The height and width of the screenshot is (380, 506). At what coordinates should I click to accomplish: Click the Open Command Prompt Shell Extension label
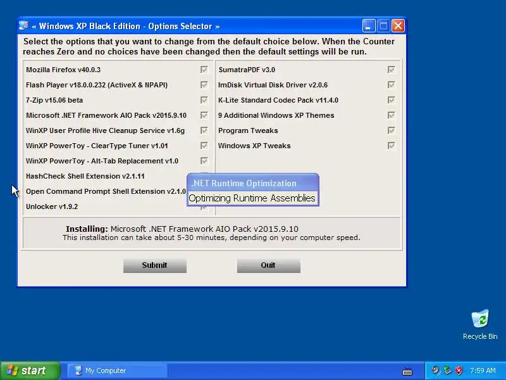pyautogui.click(x=106, y=191)
